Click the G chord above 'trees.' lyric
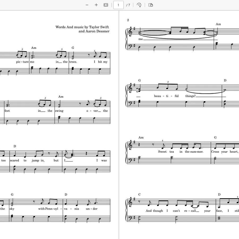Image resolution: width=239 pixels, height=239 pixels. pos(73,48)
